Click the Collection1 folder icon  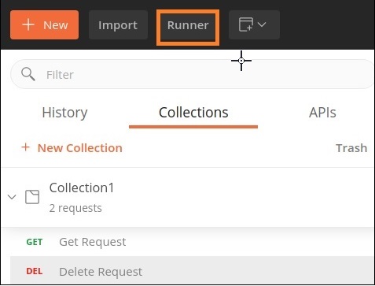coord(32,197)
